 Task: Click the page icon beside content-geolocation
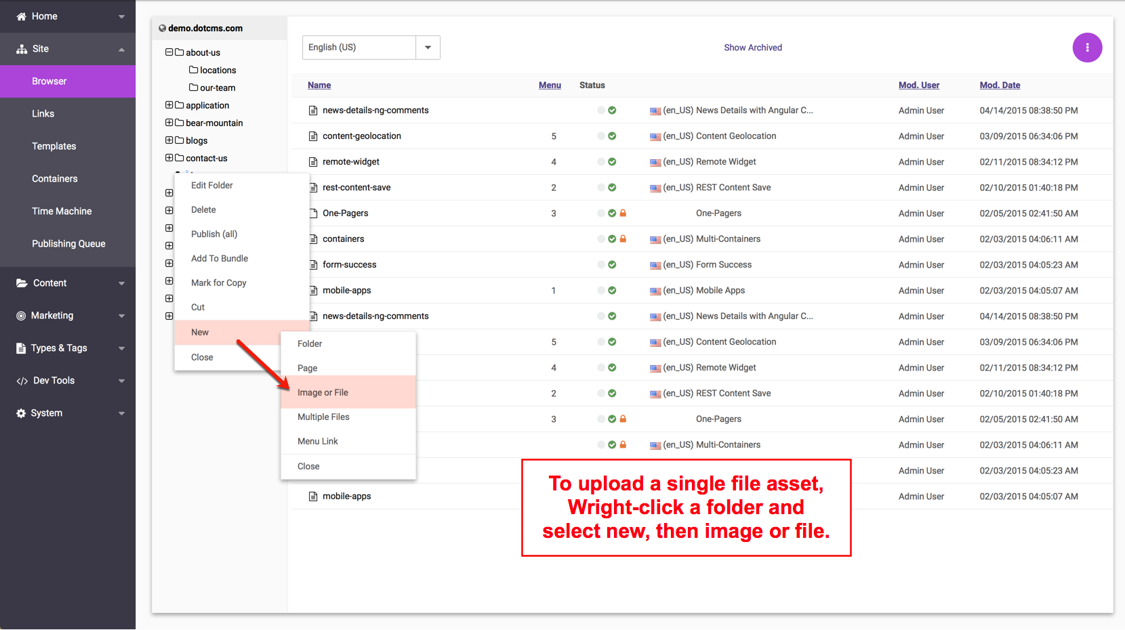coord(313,136)
